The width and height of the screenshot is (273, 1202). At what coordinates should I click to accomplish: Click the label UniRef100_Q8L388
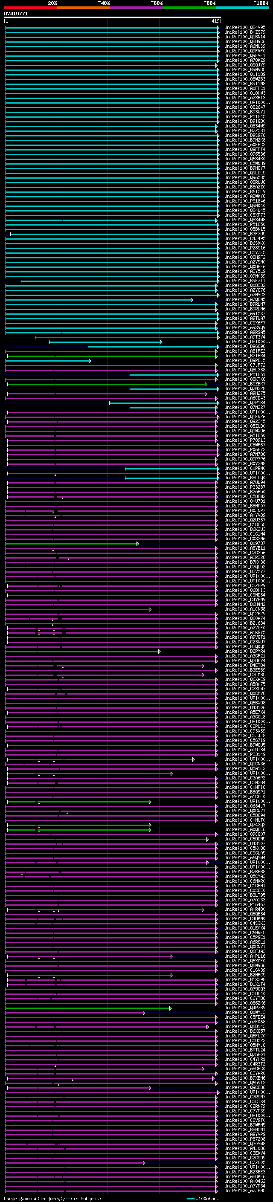tap(245, 370)
